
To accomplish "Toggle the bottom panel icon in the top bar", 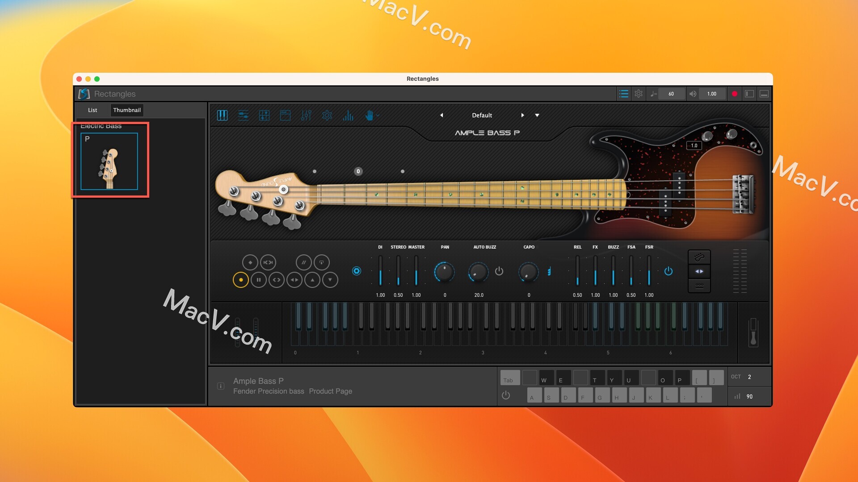I will 764,94.
